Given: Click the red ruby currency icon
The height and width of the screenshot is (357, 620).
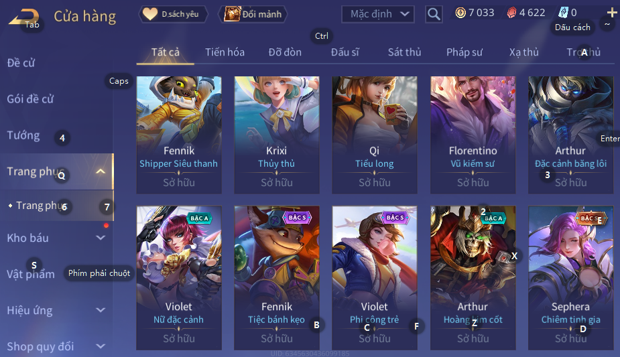Looking at the screenshot, I should point(511,13).
